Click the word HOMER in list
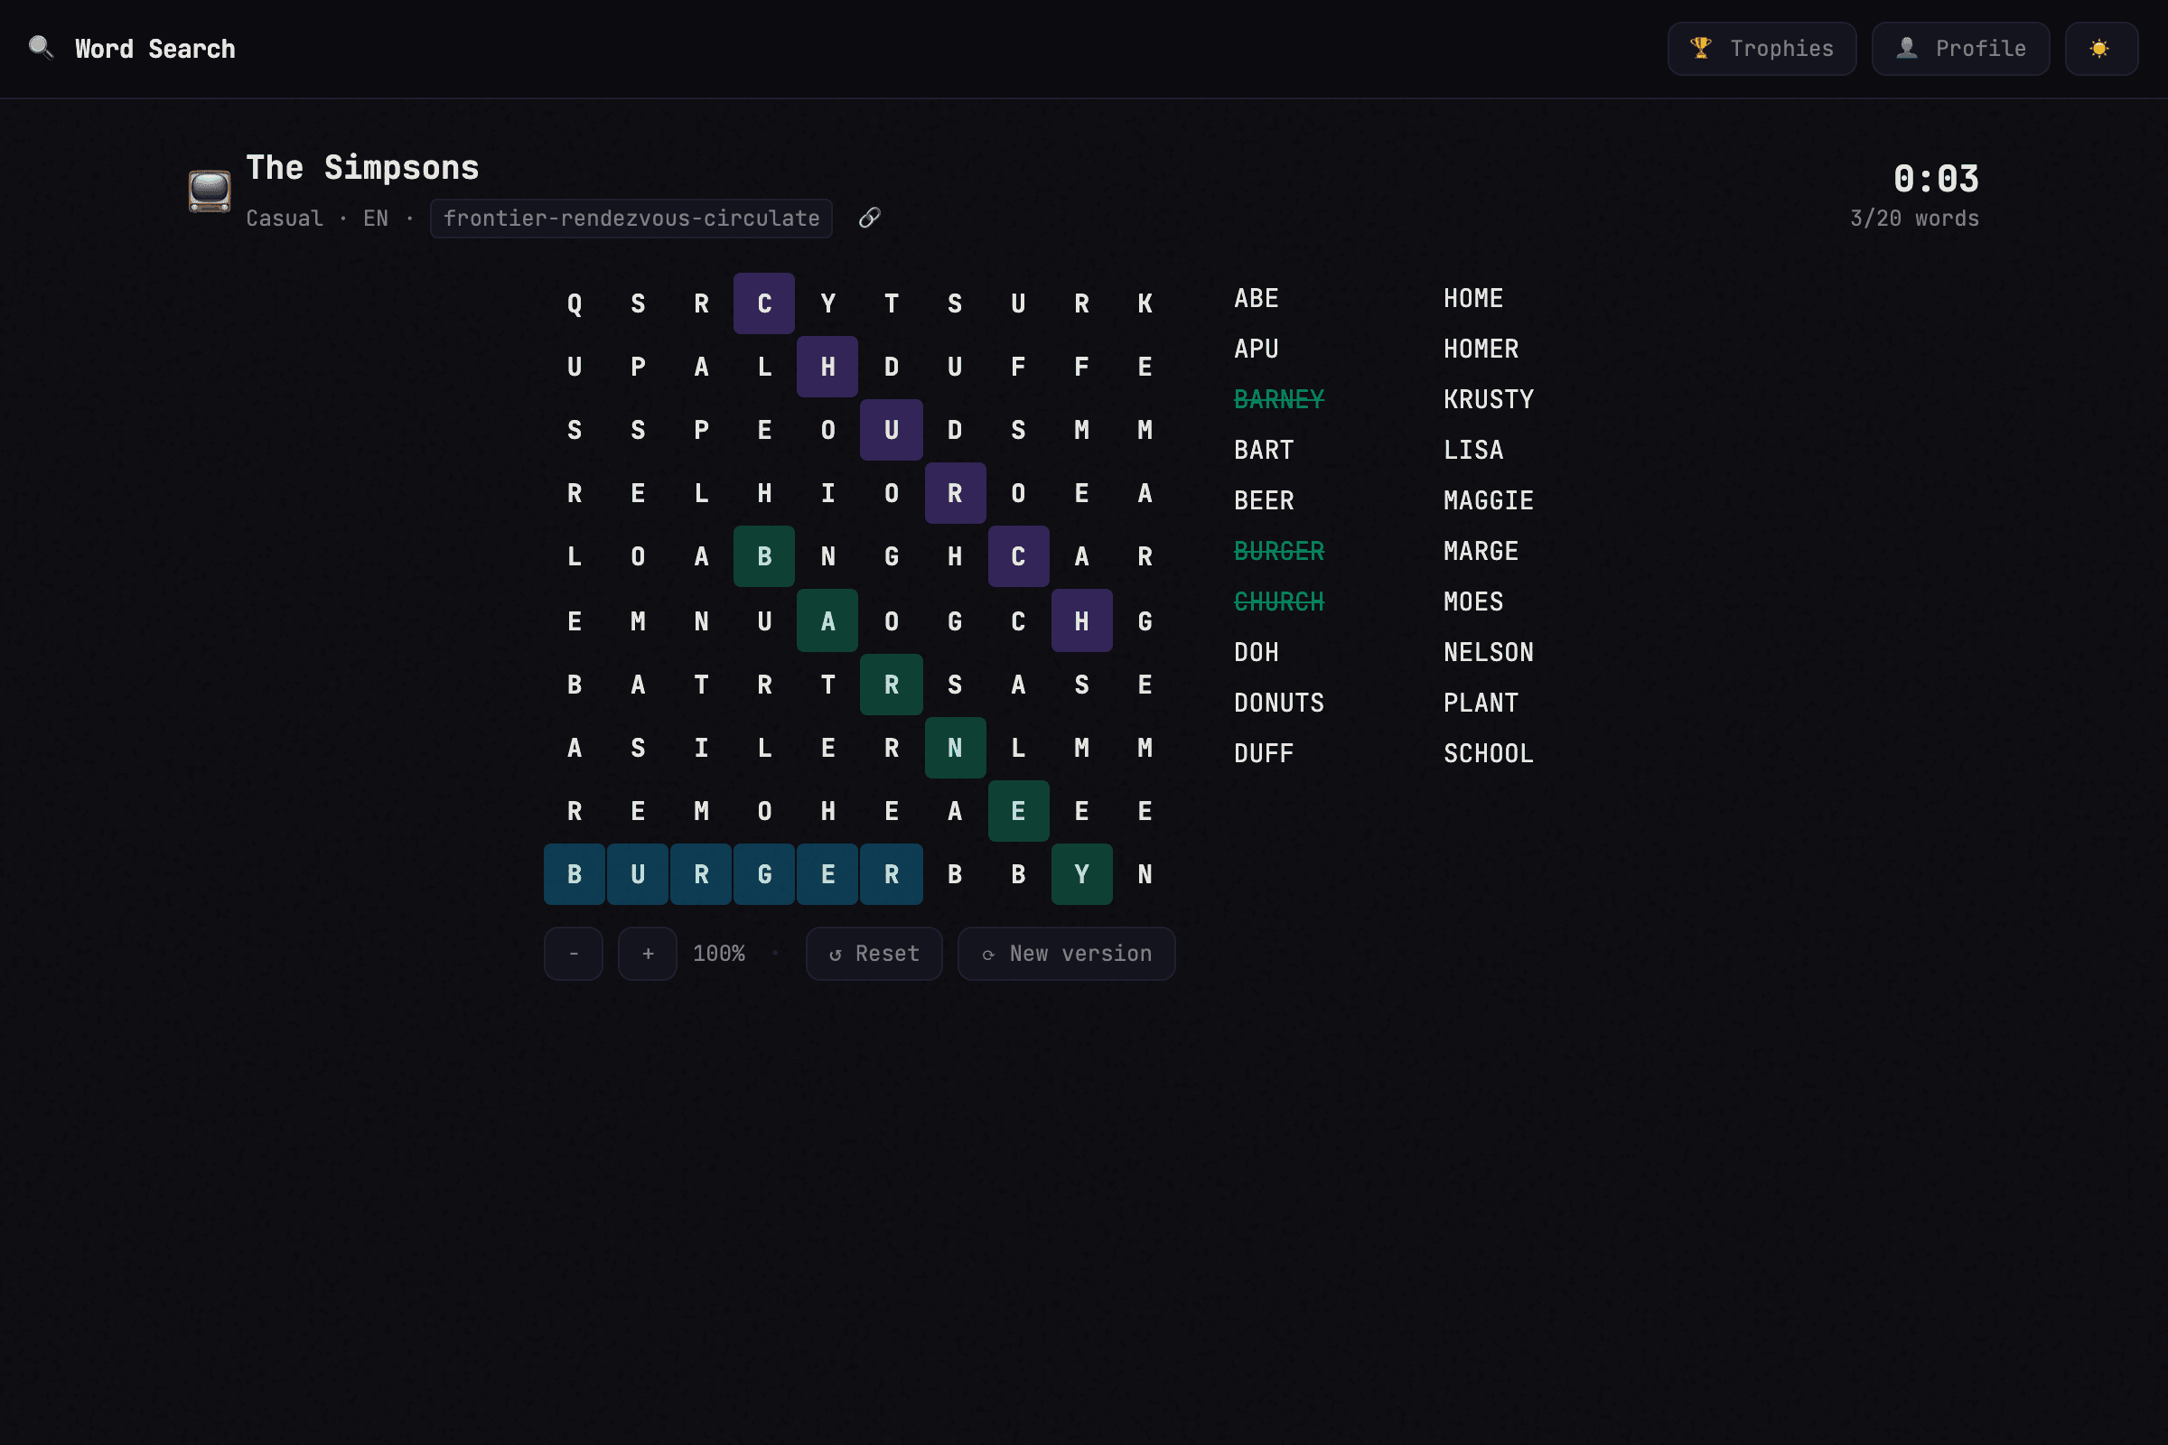 point(1481,350)
